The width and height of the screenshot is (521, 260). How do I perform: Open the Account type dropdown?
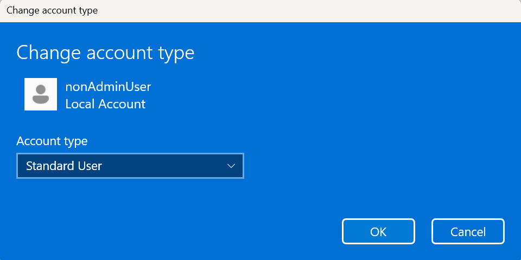(x=130, y=166)
